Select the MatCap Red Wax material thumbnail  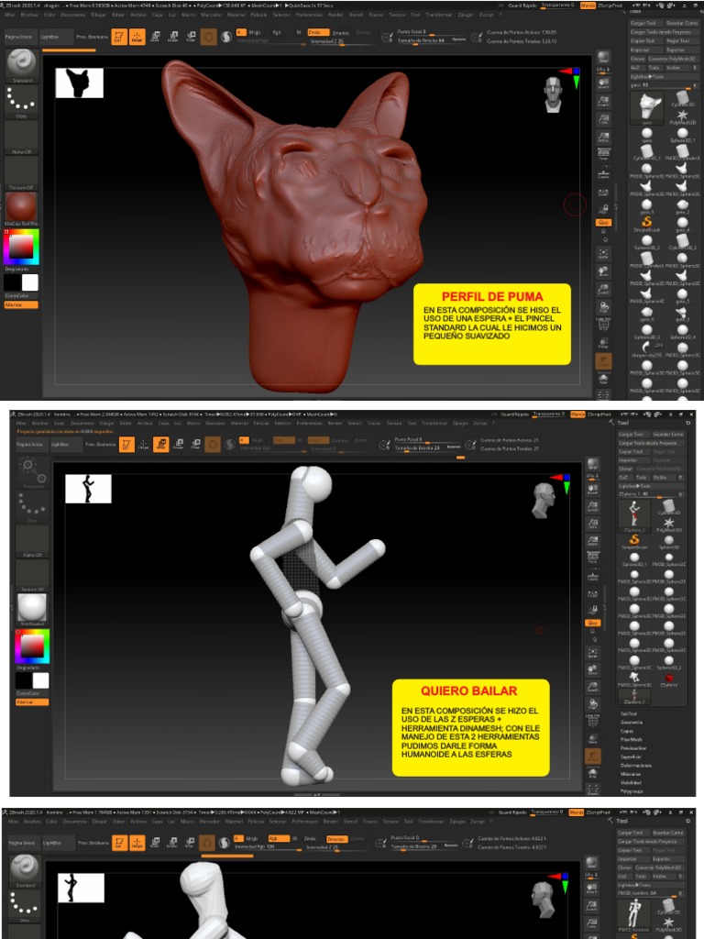click(x=21, y=207)
